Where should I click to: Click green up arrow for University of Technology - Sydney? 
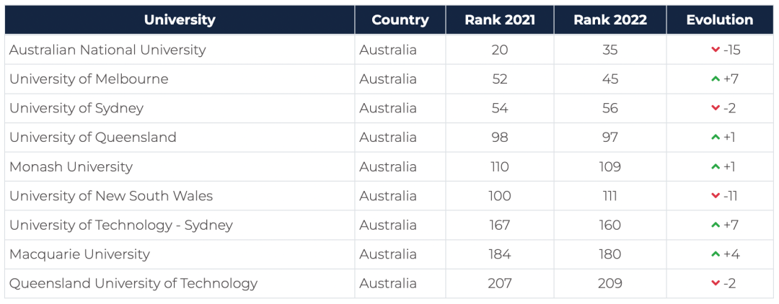tap(716, 225)
